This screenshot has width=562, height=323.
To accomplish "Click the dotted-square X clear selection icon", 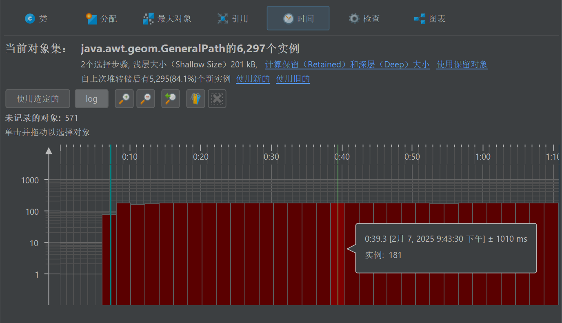I will pyautogui.click(x=217, y=99).
